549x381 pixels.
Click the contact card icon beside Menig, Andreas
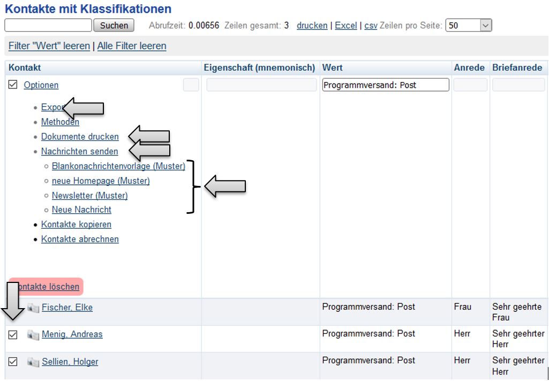[33, 335]
